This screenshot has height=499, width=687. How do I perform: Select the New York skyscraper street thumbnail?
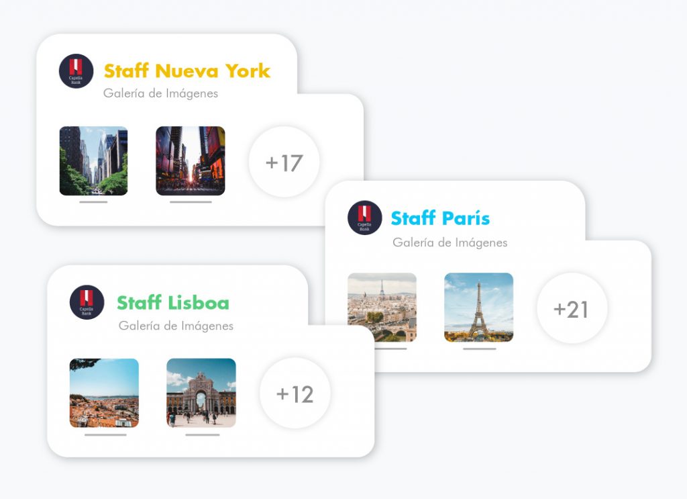(x=94, y=161)
